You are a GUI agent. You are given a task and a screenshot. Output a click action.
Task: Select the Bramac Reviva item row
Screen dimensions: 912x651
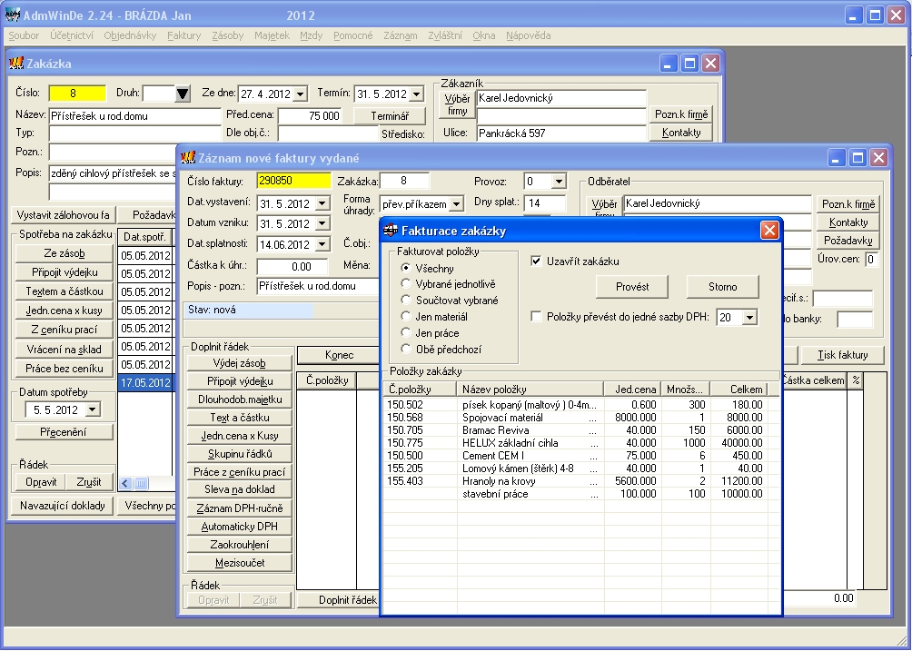(x=575, y=430)
